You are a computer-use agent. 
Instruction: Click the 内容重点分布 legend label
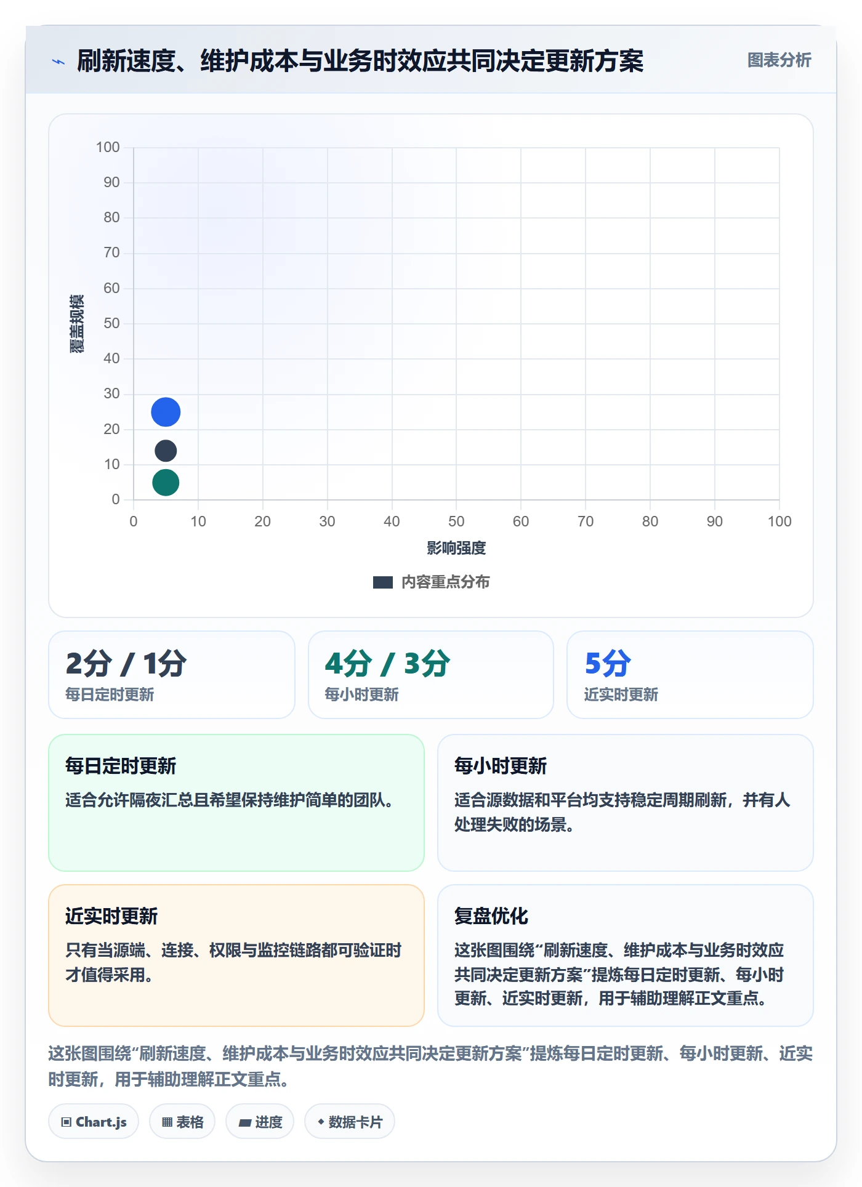click(445, 582)
